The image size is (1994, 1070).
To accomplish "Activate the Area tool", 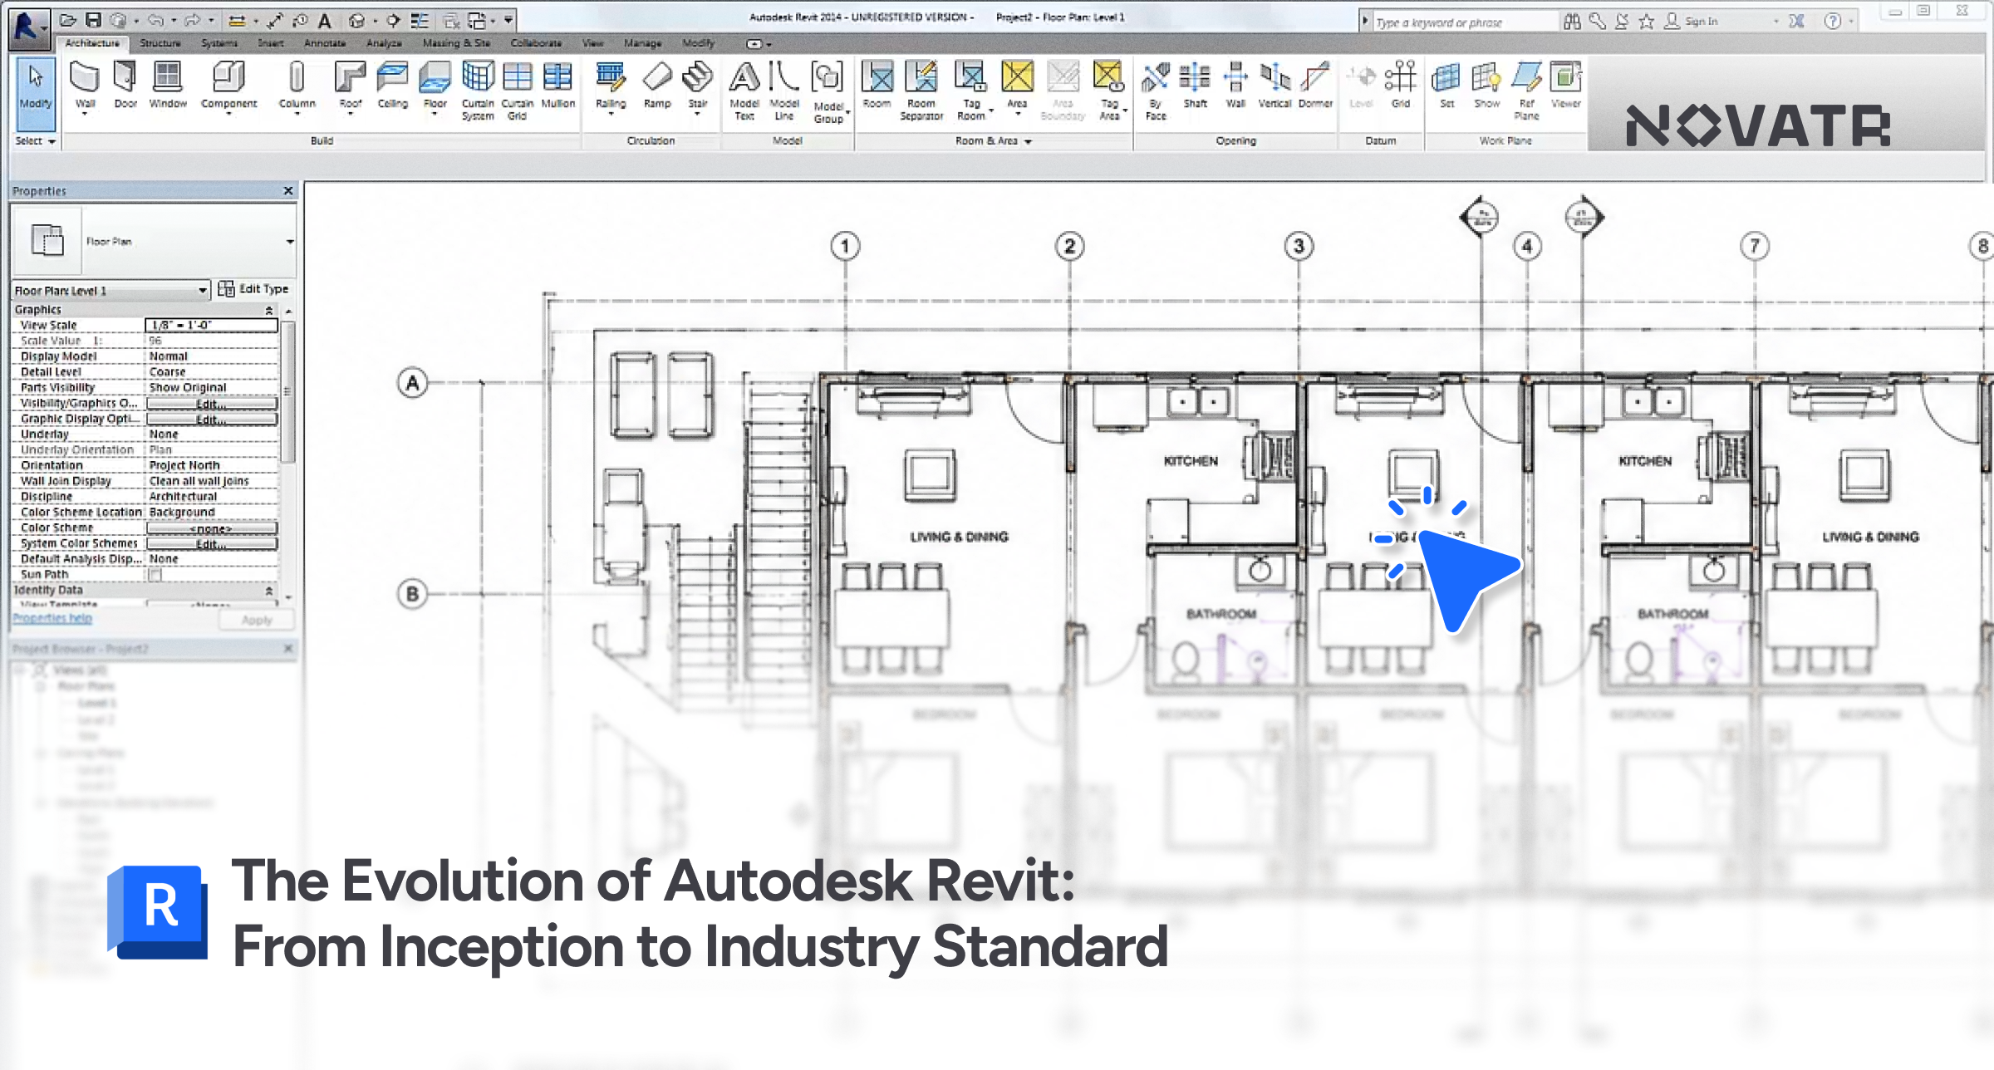I will [x=1017, y=86].
